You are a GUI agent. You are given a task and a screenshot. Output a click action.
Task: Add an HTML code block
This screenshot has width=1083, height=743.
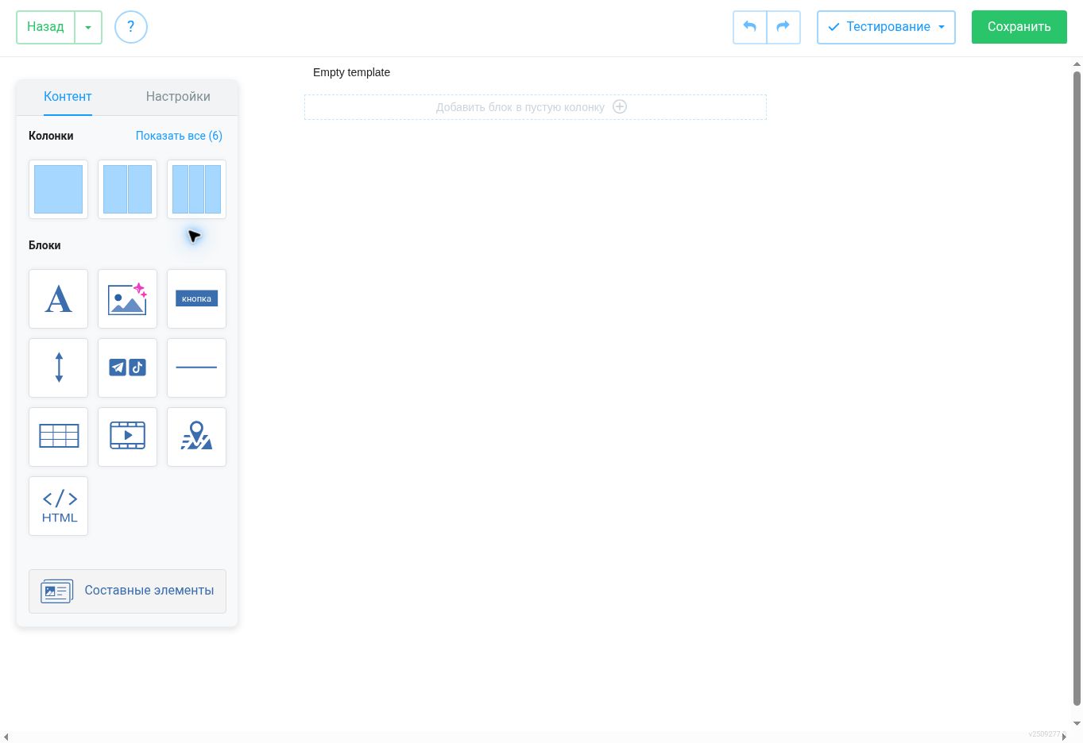pyautogui.click(x=58, y=506)
